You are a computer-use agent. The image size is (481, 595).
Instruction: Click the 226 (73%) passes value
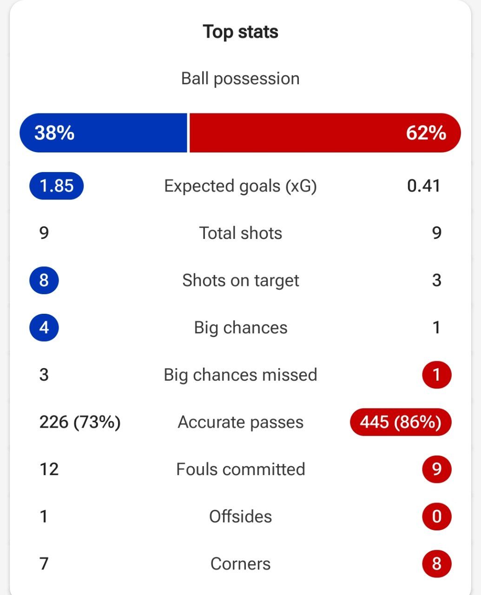80,422
